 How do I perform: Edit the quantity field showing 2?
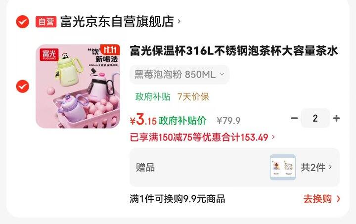pos(315,118)
